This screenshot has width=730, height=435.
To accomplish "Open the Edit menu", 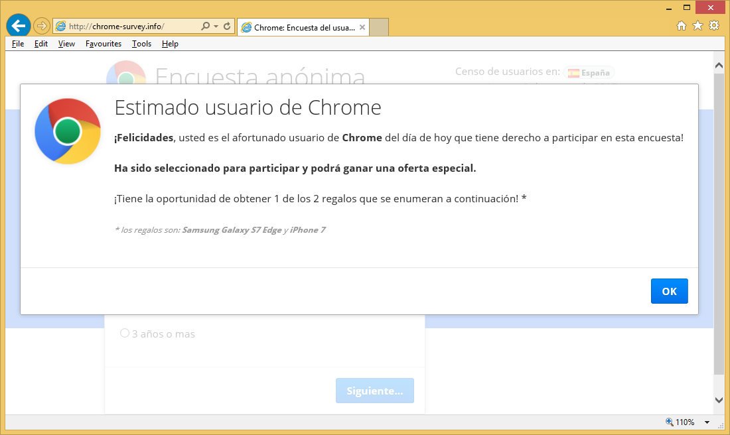I will point(41,44).
